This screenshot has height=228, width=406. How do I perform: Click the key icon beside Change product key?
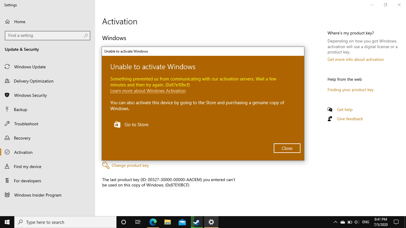106,165
